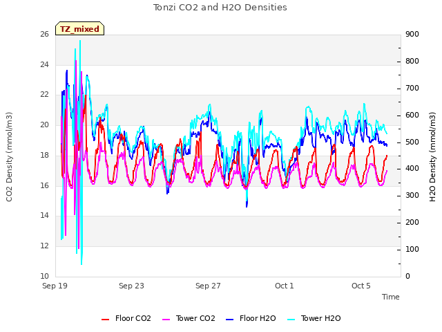Viewport: 442px width, 332px height.
Task: Click the 300 value on H2O axis
Action: [x=412, y=196]
